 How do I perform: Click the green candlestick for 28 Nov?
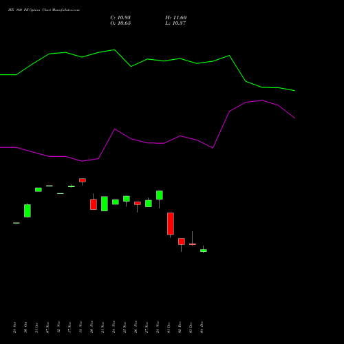(160, 195)
